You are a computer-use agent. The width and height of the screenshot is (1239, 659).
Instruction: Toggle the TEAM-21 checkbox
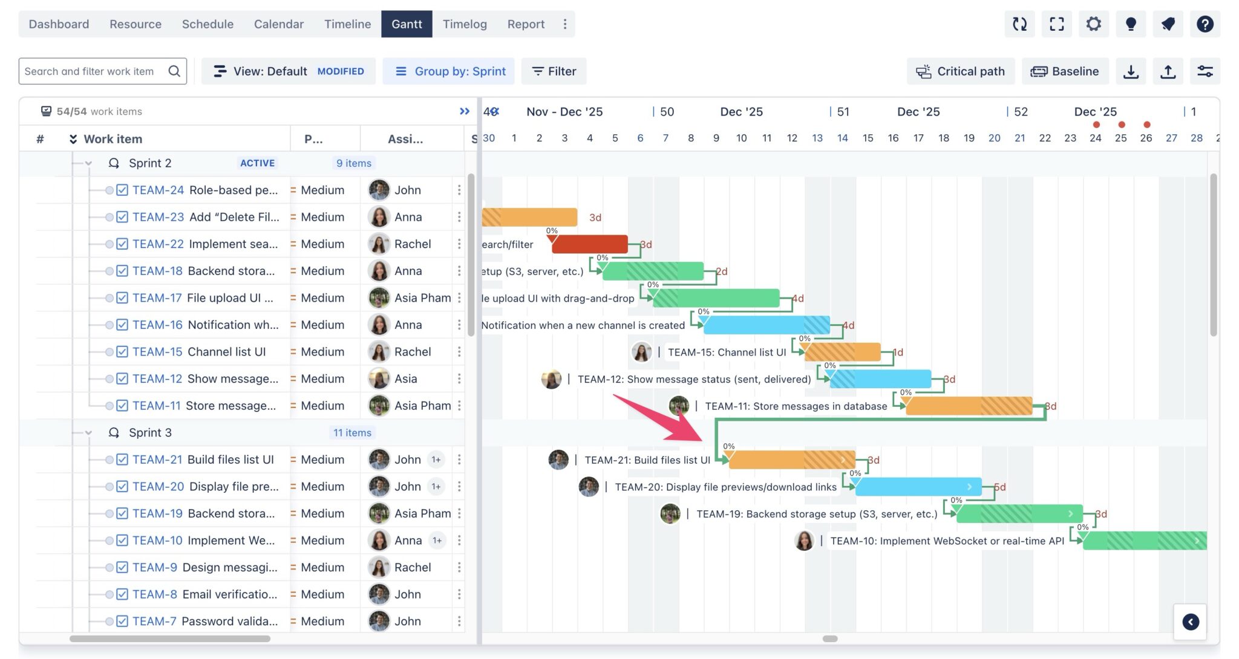[121, 459]
